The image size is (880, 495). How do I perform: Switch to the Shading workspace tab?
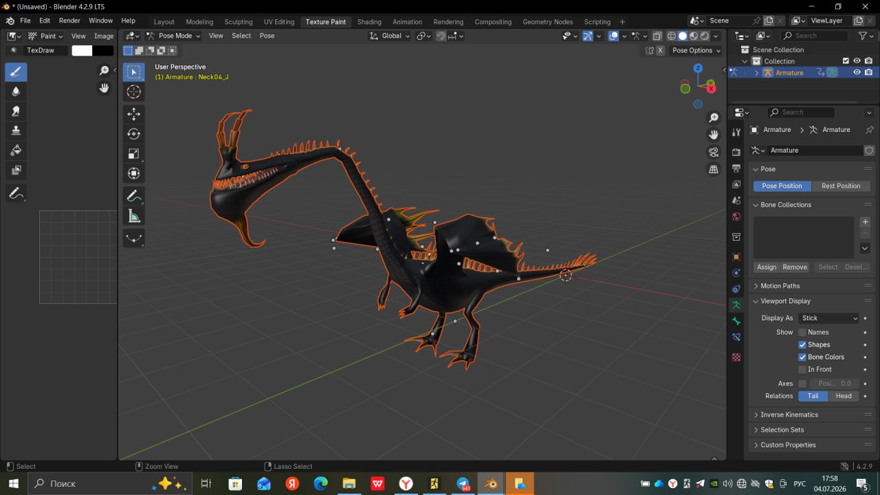[369, 21]
